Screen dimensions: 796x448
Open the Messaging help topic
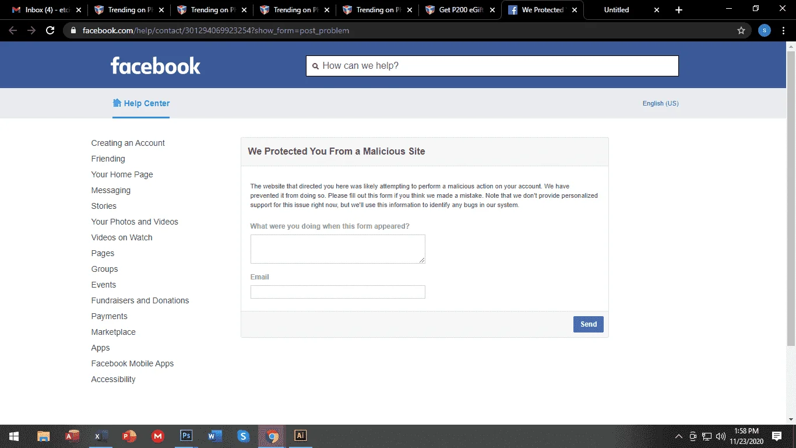[x=111, y=190]
